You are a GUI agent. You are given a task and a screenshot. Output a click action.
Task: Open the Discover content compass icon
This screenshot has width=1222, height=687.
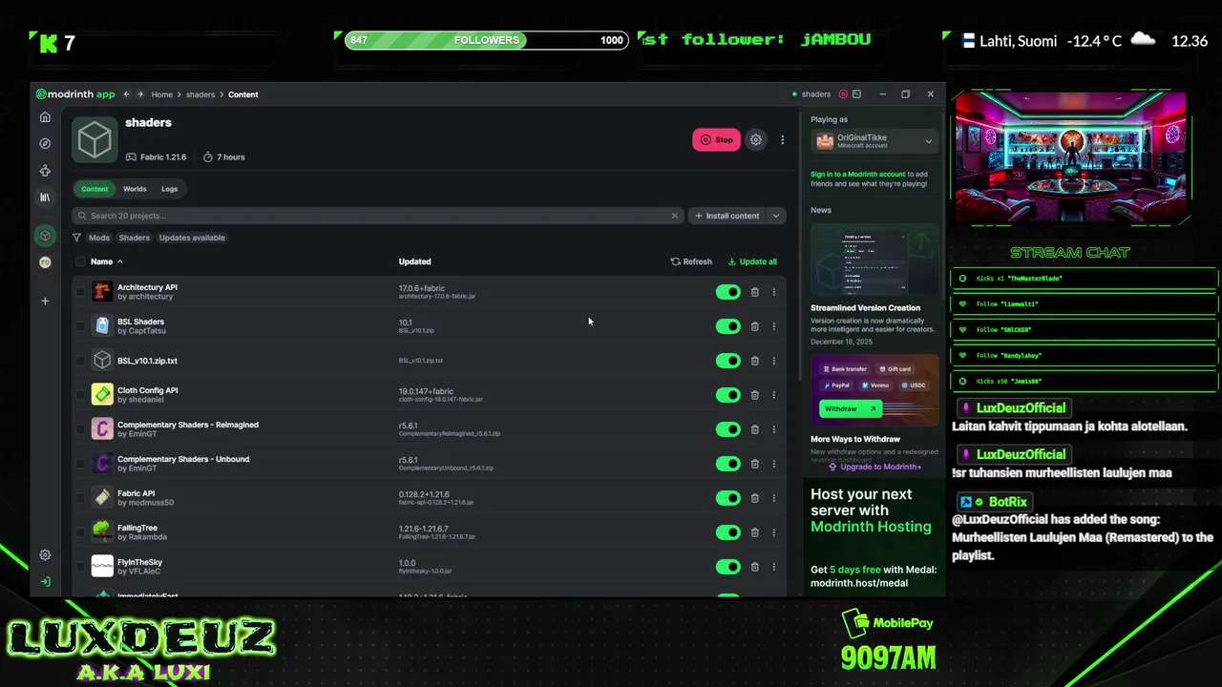(45, 144)
